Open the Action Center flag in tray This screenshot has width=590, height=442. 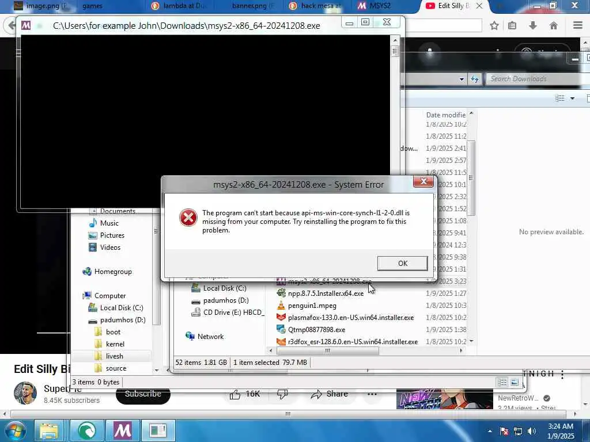coord(504,431)
